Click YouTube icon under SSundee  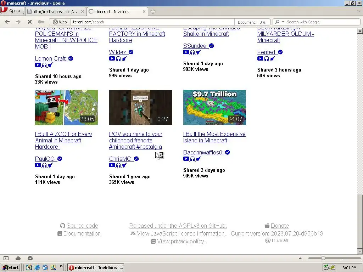click(x=186, y=52)
